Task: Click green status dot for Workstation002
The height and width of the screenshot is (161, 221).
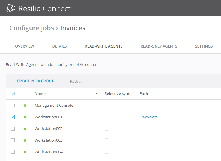Action: coord(25,129)
